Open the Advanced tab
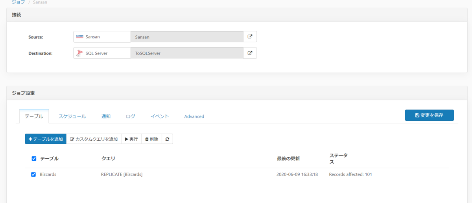Viewport: 472px width, 203px height. click(x=194, y=116)
